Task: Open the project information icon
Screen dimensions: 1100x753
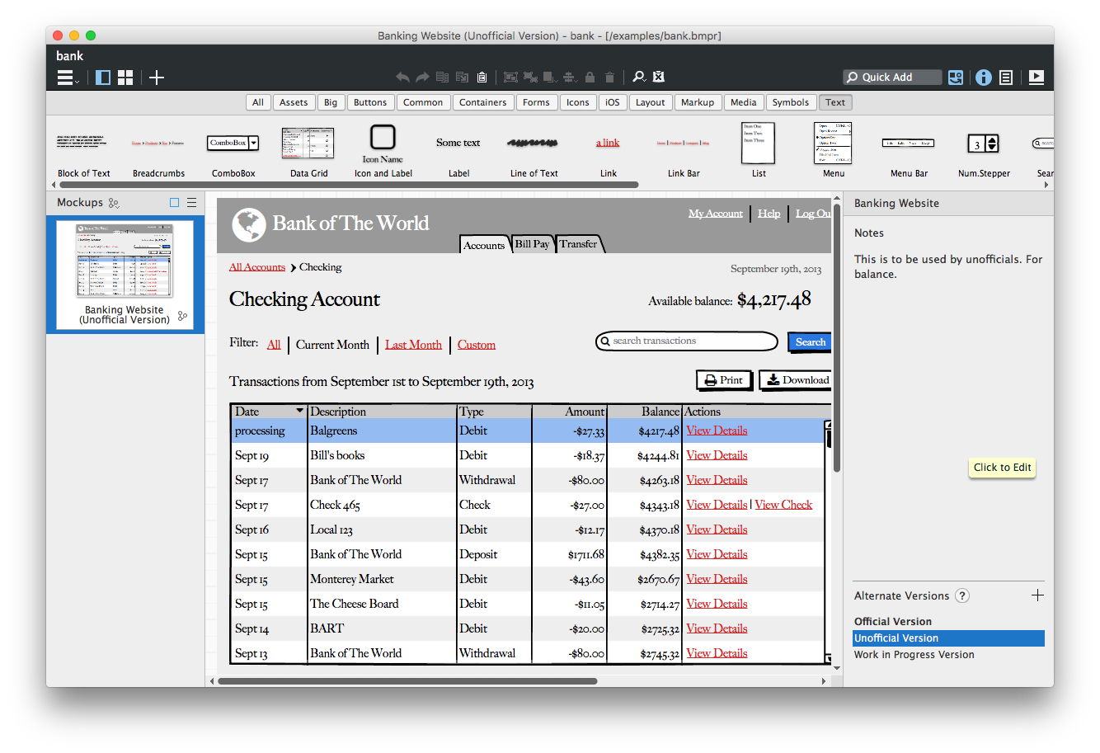Action: click(x=983, y=78)
